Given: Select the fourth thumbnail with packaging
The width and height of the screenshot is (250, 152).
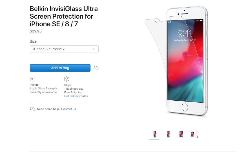Looking at the screenshot, I should click(x=194, y=134).
